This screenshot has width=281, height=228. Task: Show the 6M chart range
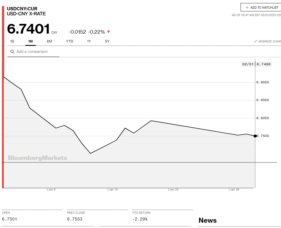coord(49,41)
